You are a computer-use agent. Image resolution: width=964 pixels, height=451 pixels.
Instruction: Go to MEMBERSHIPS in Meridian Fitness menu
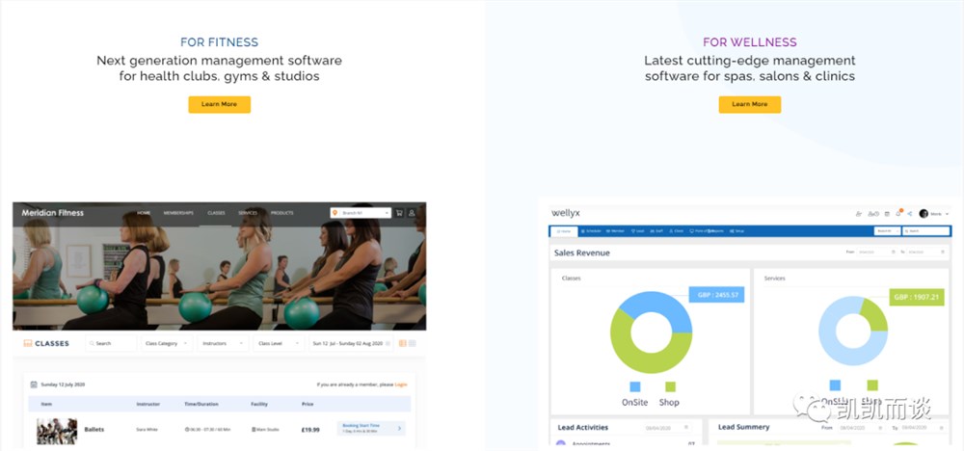(178, 213)
